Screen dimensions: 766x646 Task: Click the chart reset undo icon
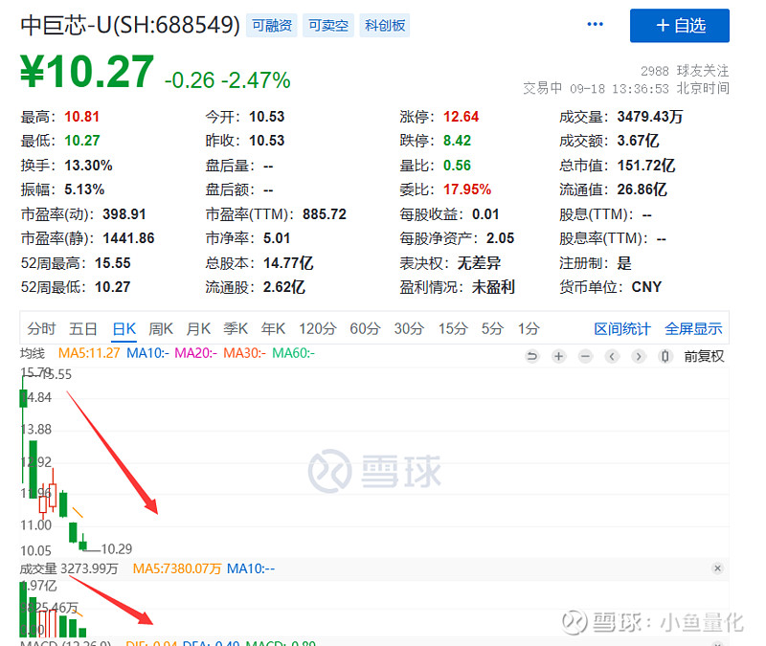click(532, 356)
